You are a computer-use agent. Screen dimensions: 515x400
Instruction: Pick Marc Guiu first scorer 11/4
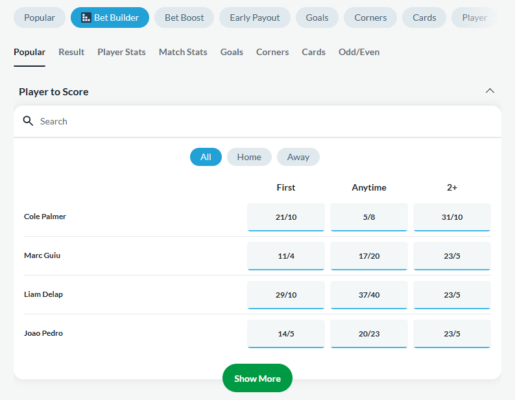tap(286, 256)
